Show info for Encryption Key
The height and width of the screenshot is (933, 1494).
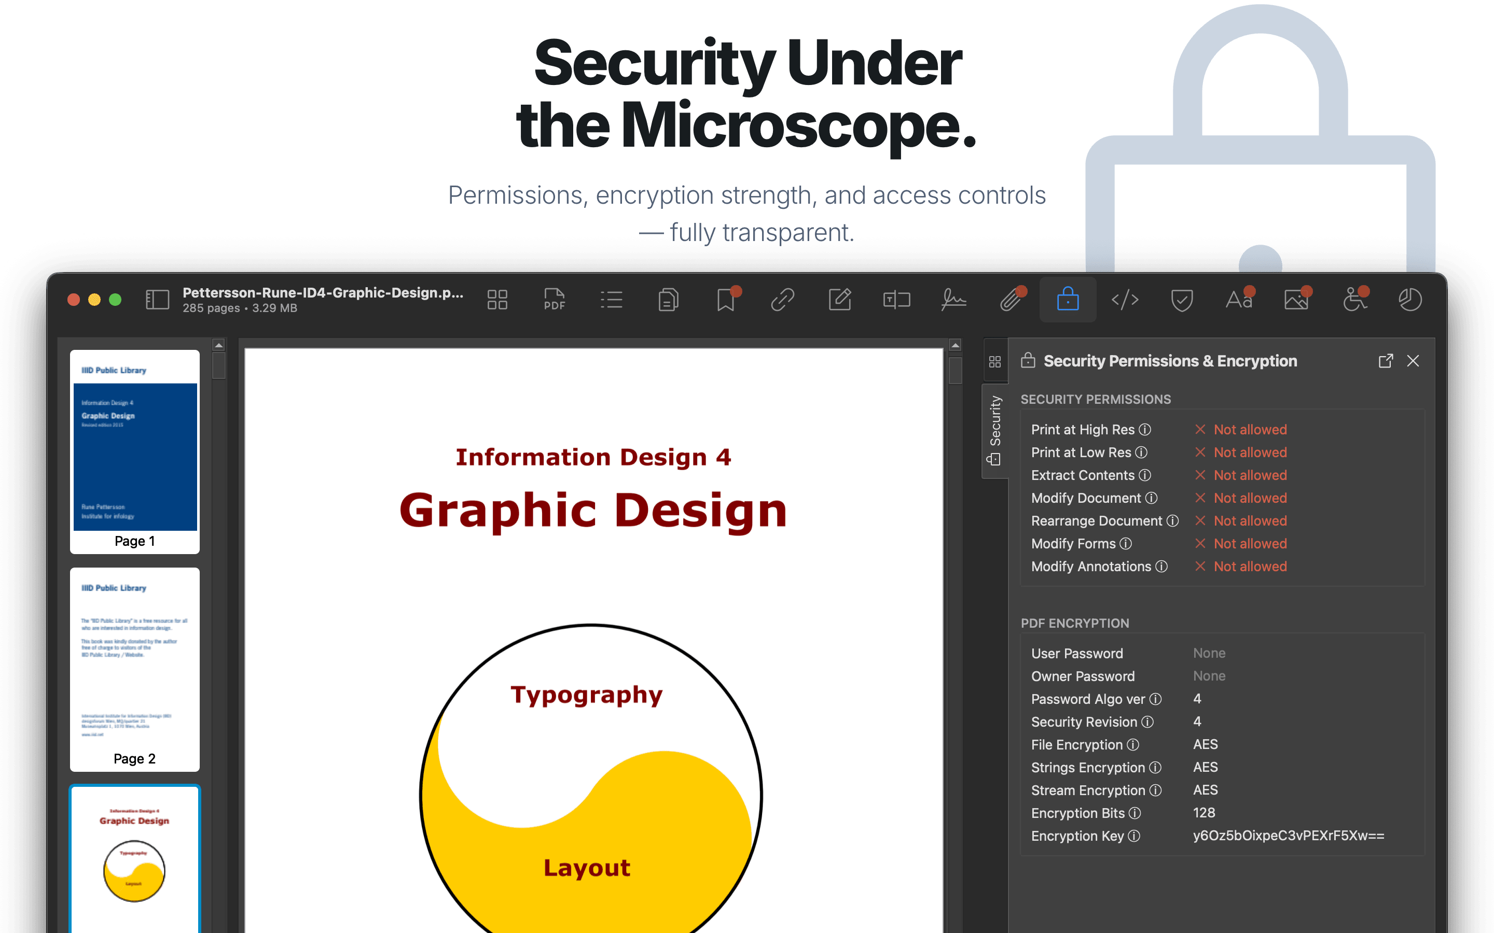click(1134, 836)
